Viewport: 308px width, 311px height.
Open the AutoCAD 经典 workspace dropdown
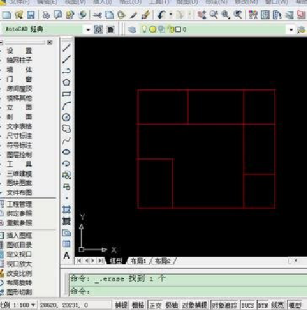pyautogui.click(x=88, y=29)
